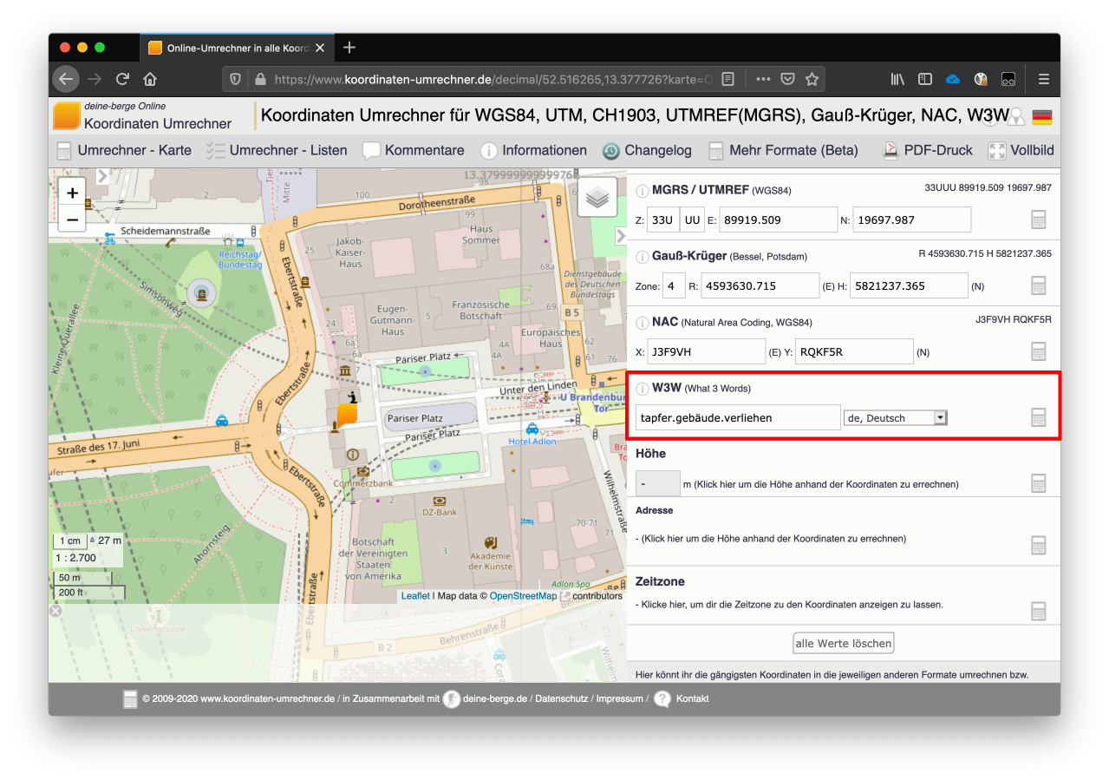Open Mehr Formate (Beta) menu item
This screenshot has width=1109, height=780.
(783, 150)
